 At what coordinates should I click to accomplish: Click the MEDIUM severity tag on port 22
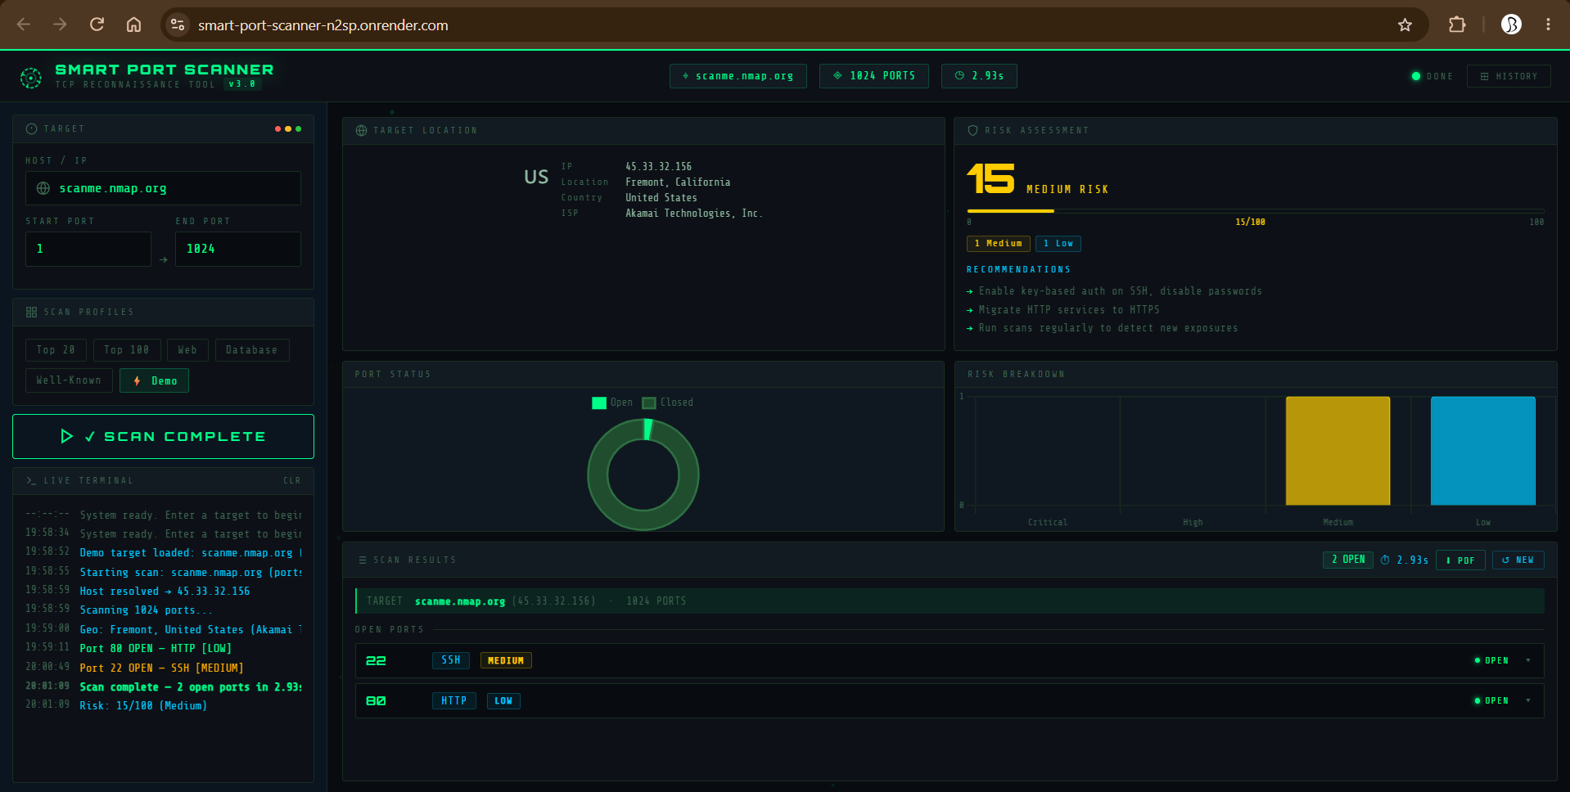(506, 660)
